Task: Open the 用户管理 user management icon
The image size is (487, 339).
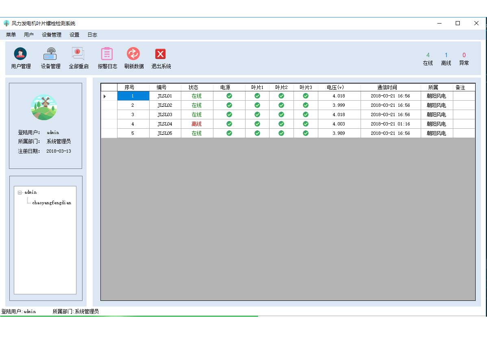Action: tap(21, 54)
